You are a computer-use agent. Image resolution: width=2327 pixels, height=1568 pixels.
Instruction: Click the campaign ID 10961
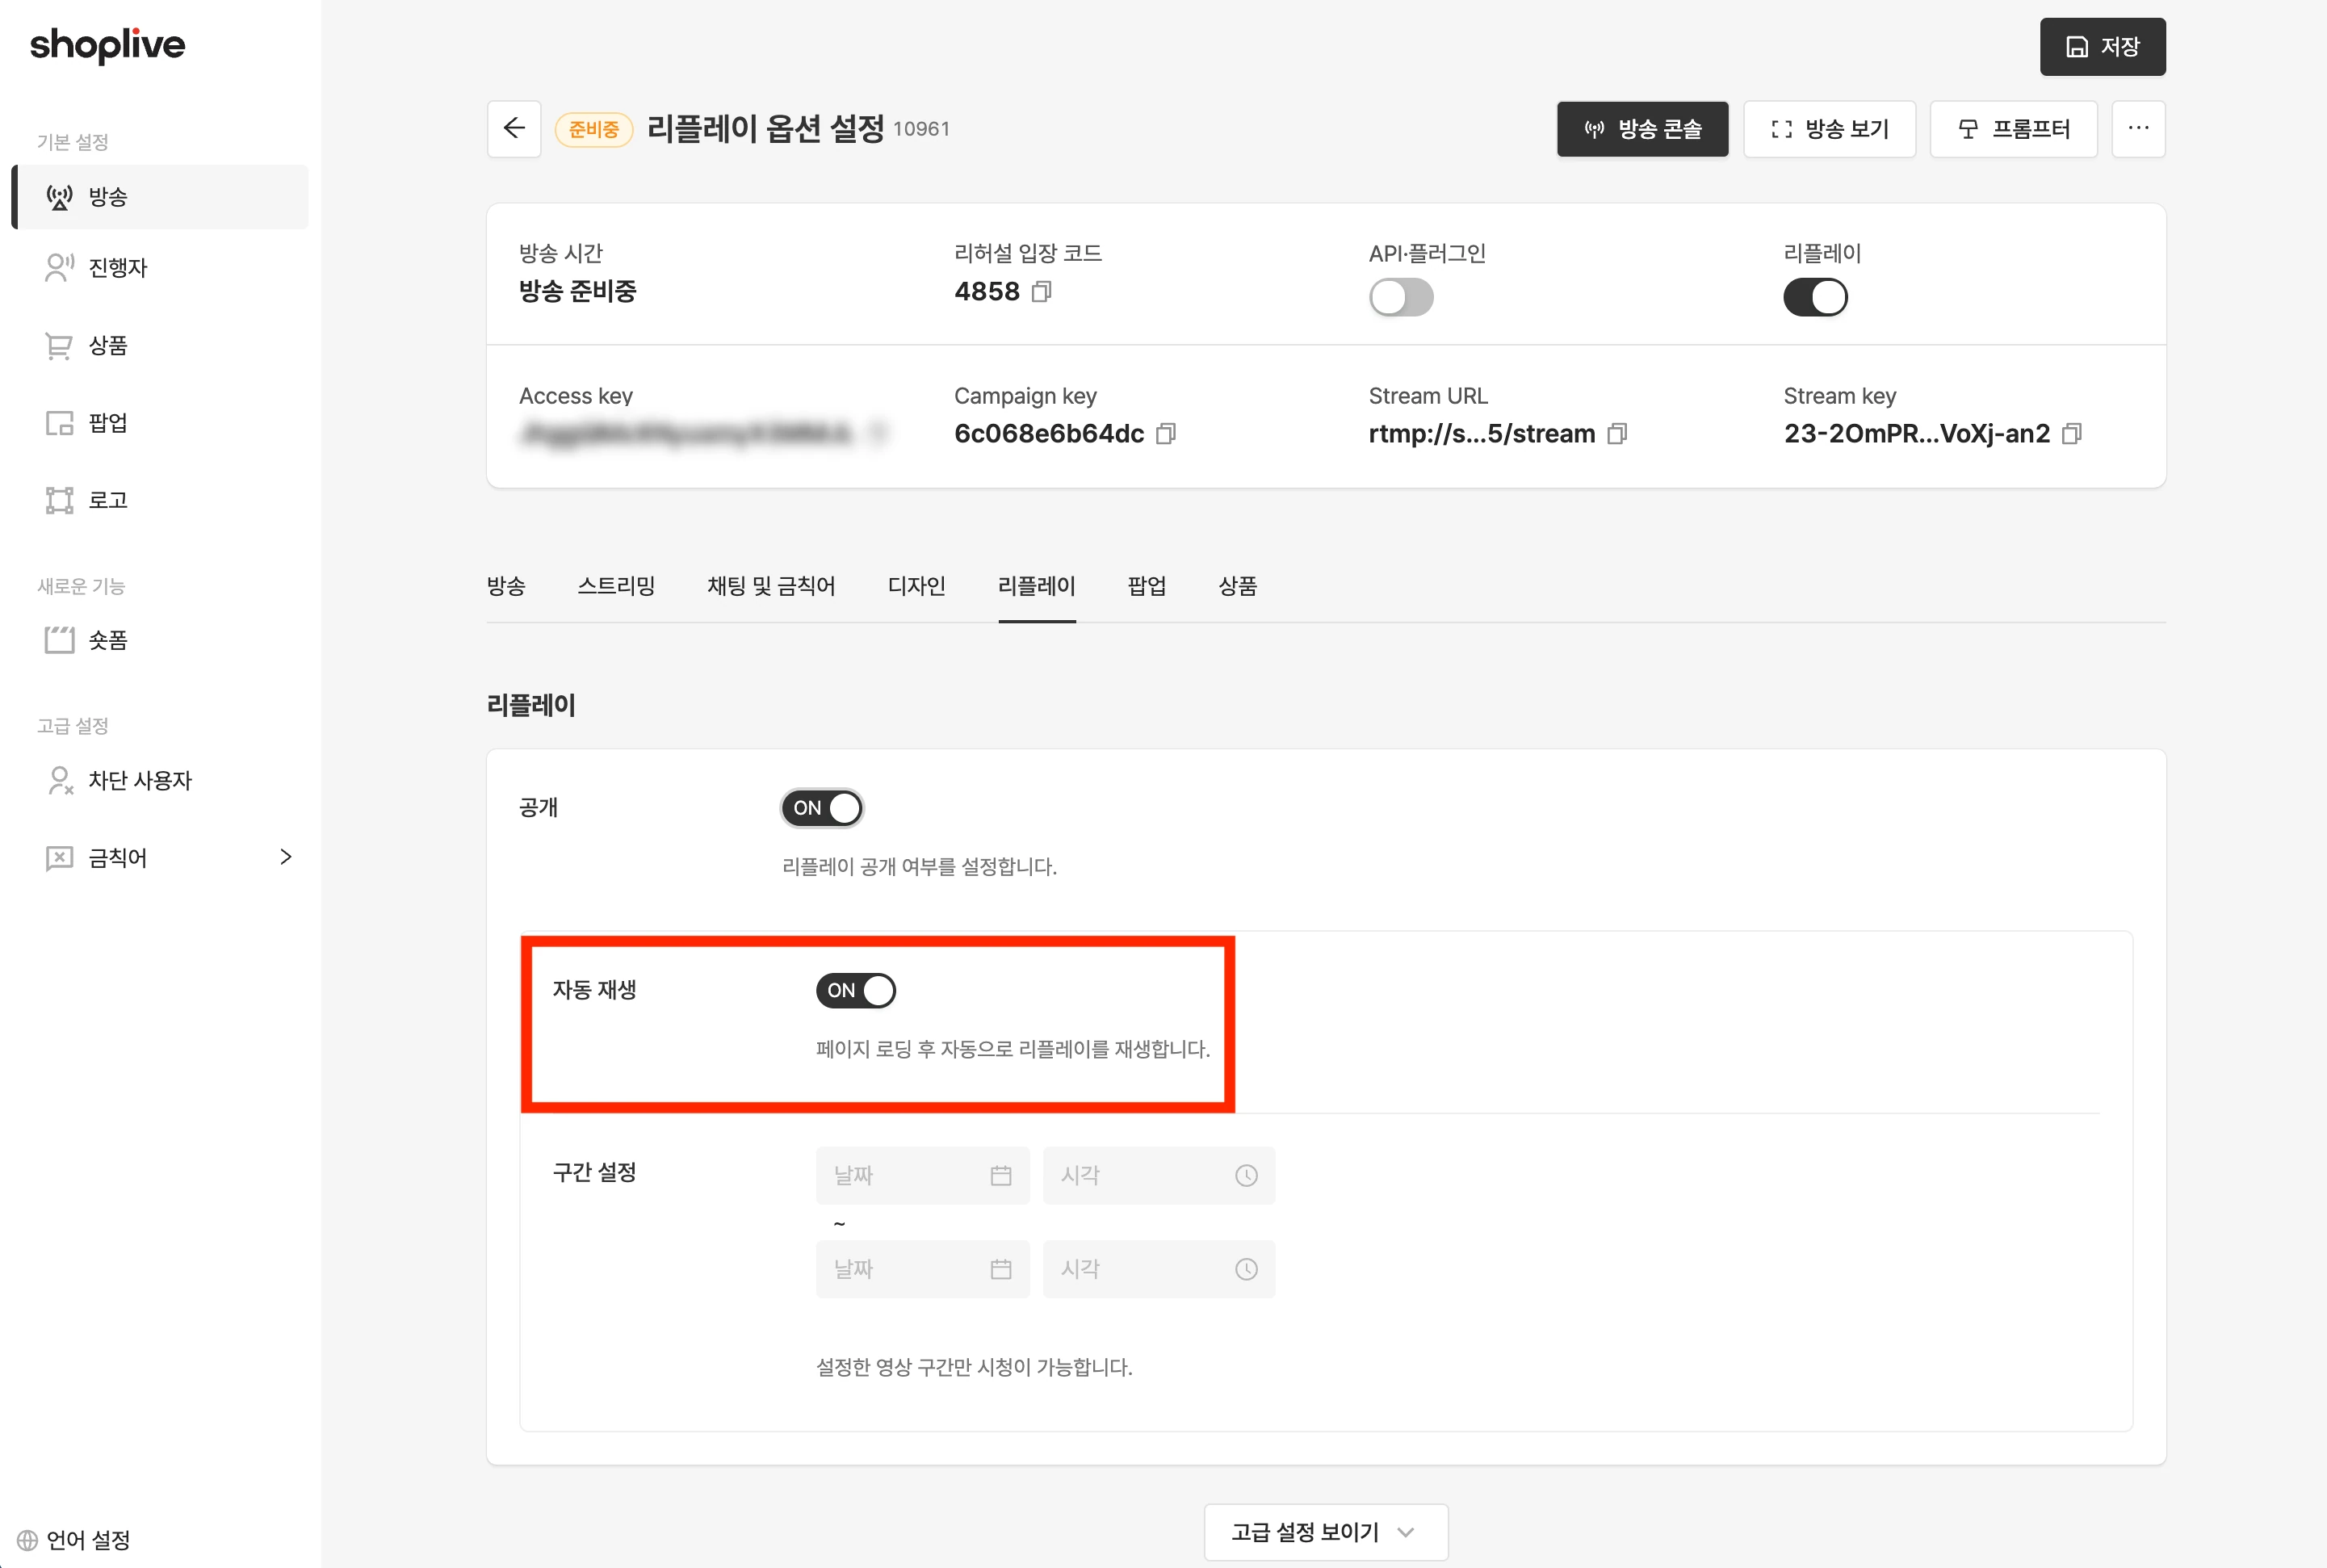point(921,129)
